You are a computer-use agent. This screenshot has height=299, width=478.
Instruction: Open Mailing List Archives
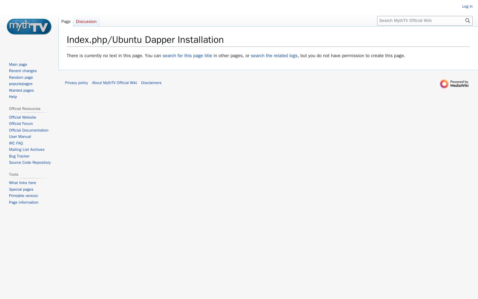[x=27, y=149]
